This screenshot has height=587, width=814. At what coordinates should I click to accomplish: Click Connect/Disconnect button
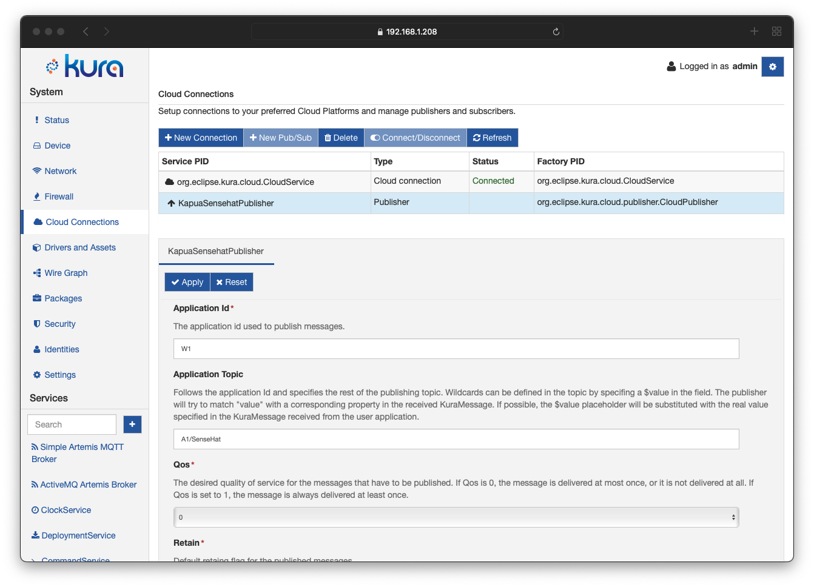point(415,138)
